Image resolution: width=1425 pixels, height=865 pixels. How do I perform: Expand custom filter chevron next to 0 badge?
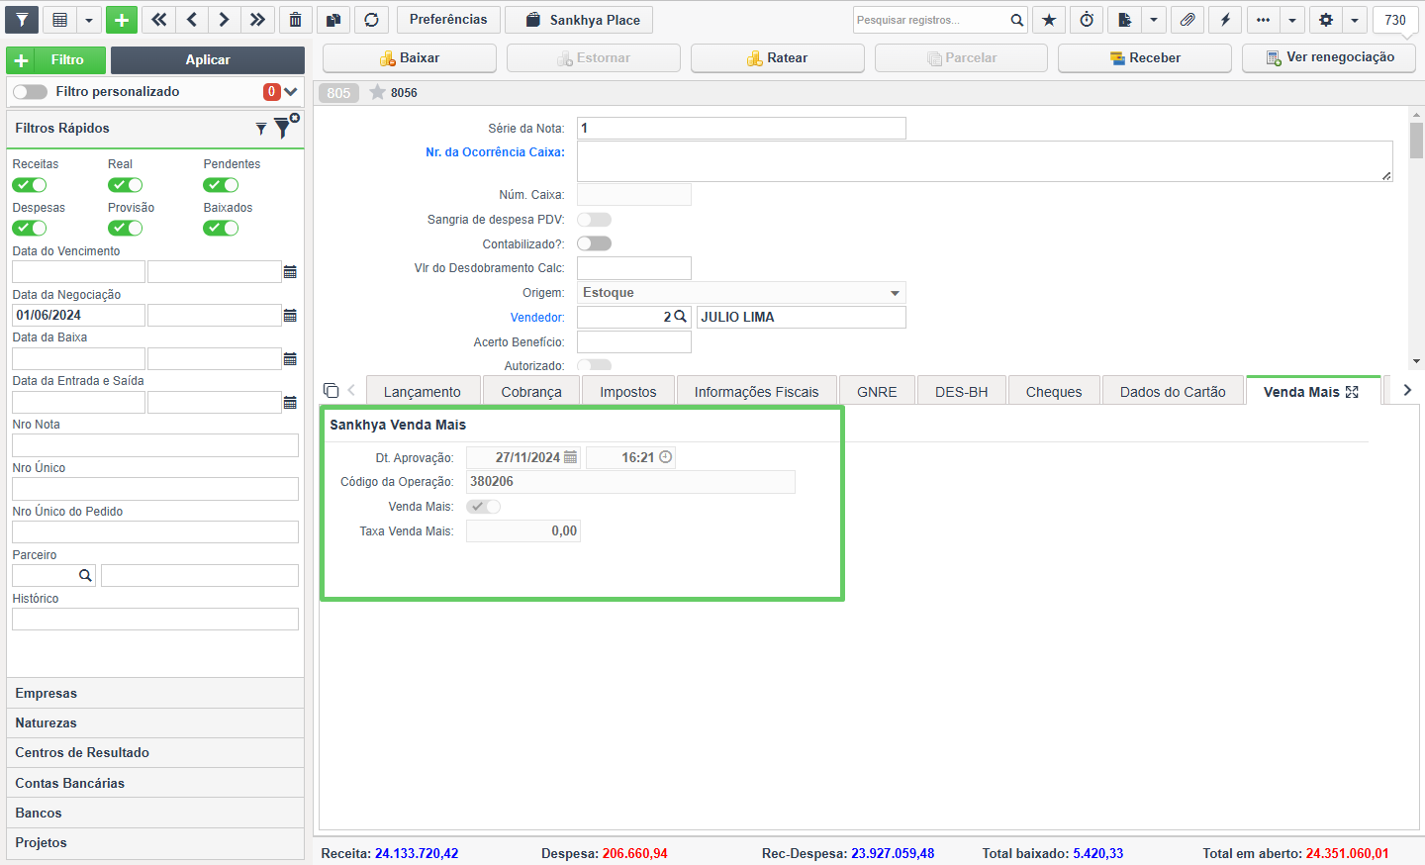pyautogui.click(x=291, y=91)
